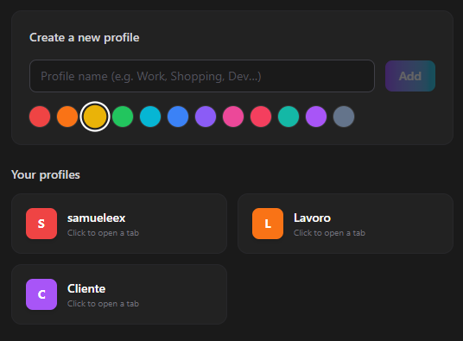The image size is (463, 341).
Task: Click the orange L avatar icon
Action: click(268, 224)
